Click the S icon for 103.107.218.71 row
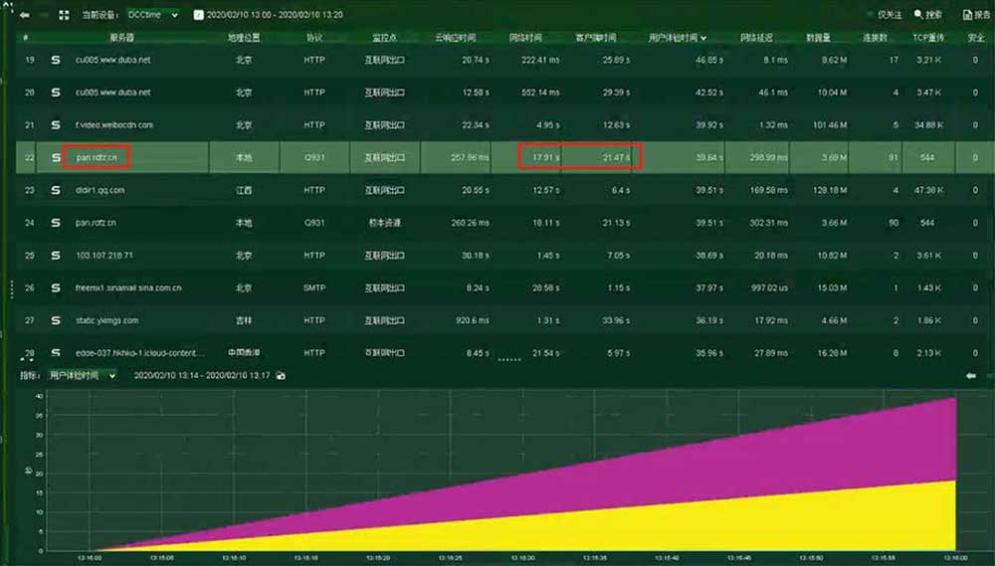 click(x=56, y=255)
